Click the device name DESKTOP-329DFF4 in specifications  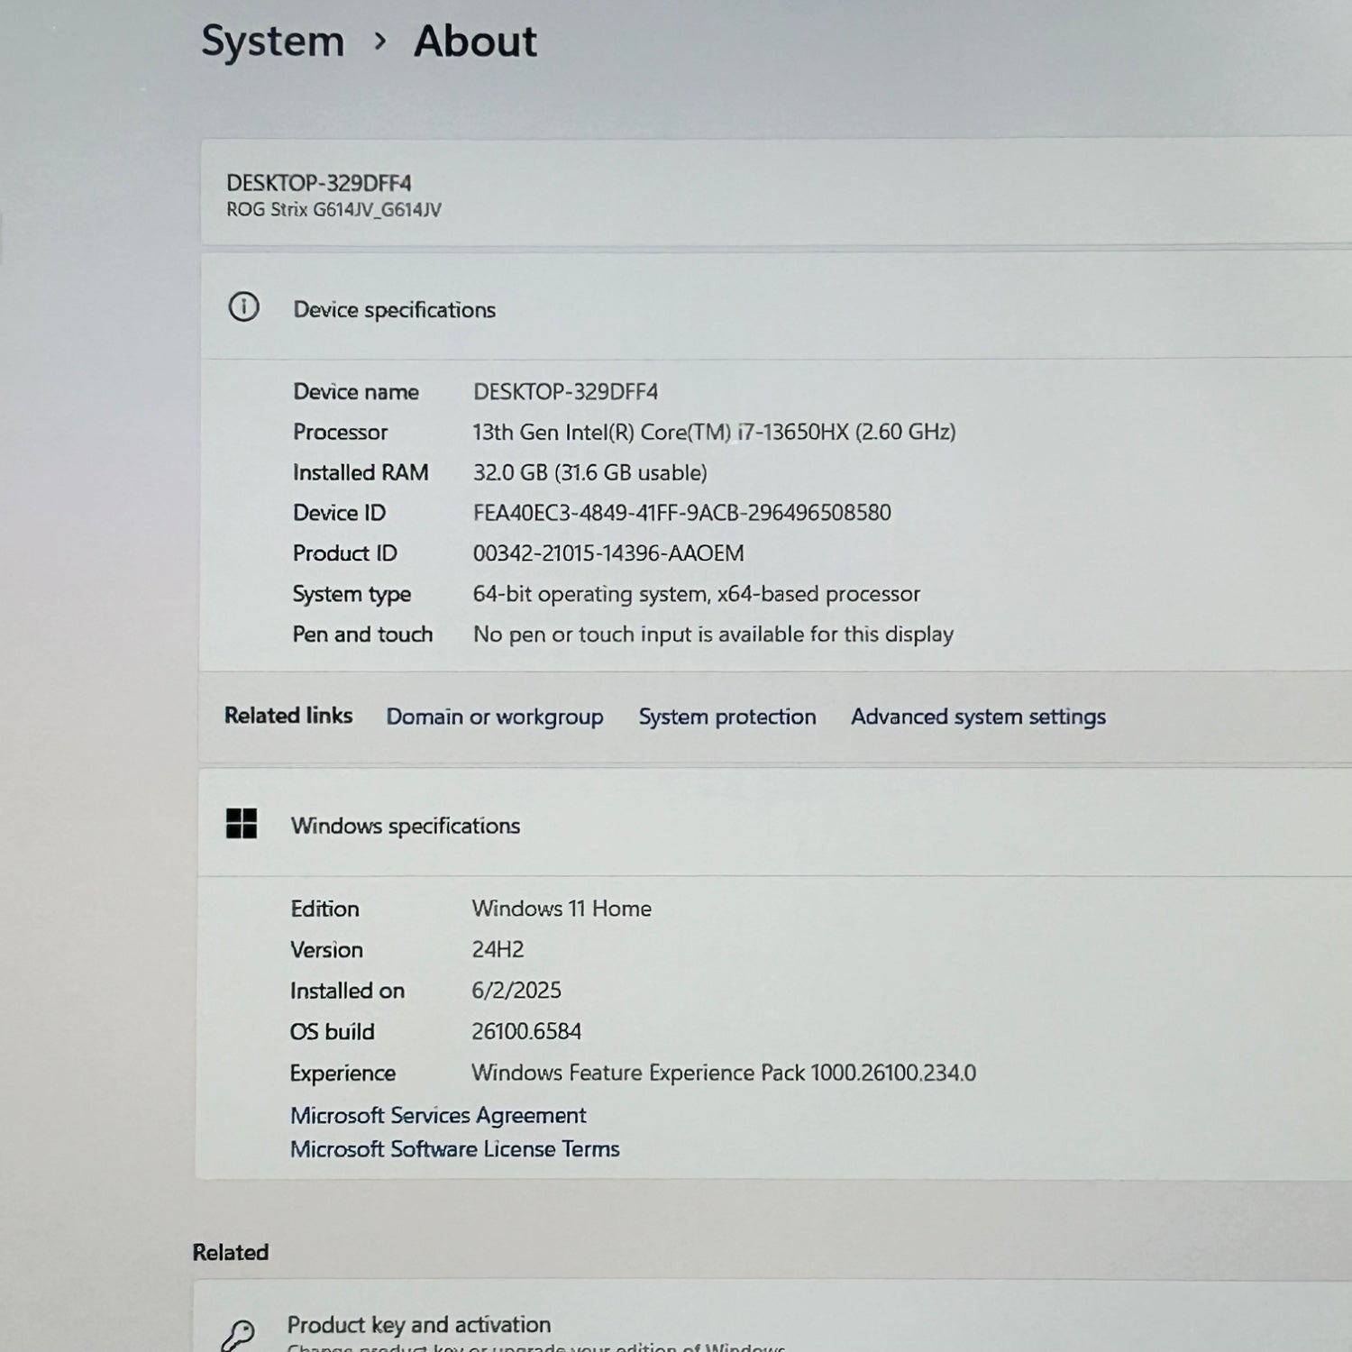[566, 392]
